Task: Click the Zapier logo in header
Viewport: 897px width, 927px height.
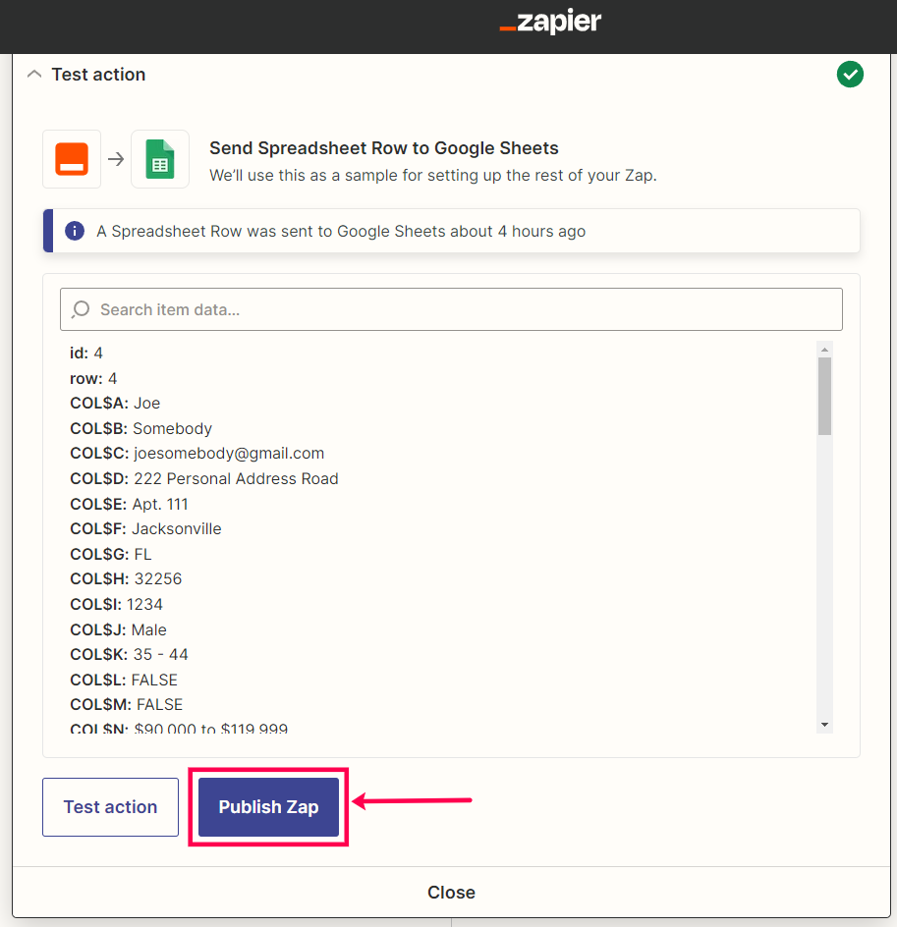Action: (550, 22)
